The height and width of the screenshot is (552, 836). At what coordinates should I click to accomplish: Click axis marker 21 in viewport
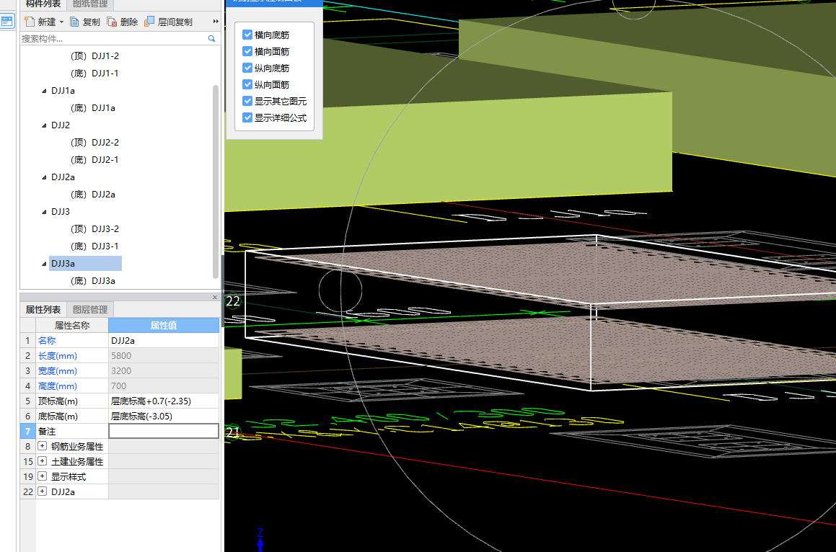point(233,432)
